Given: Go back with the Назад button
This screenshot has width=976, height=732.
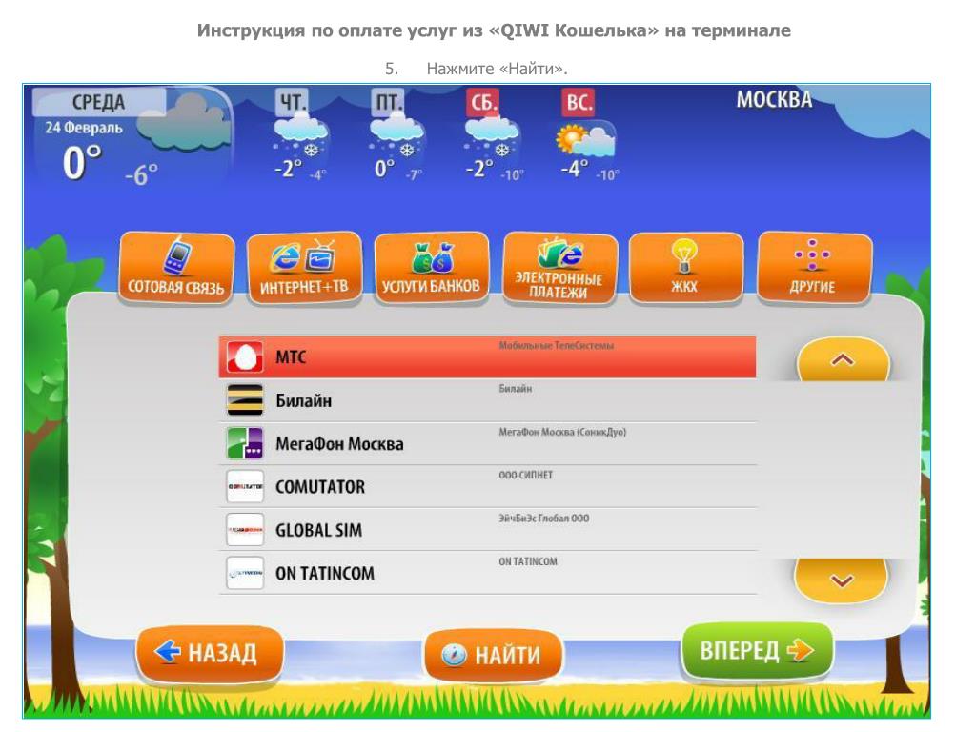Looking at the screenshot, I should 210,653.
